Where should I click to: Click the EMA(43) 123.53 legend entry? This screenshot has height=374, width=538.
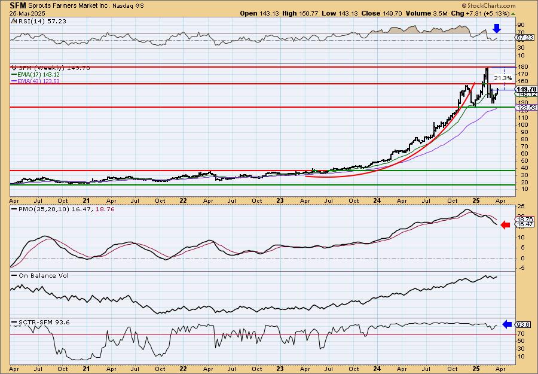[35, 81]
